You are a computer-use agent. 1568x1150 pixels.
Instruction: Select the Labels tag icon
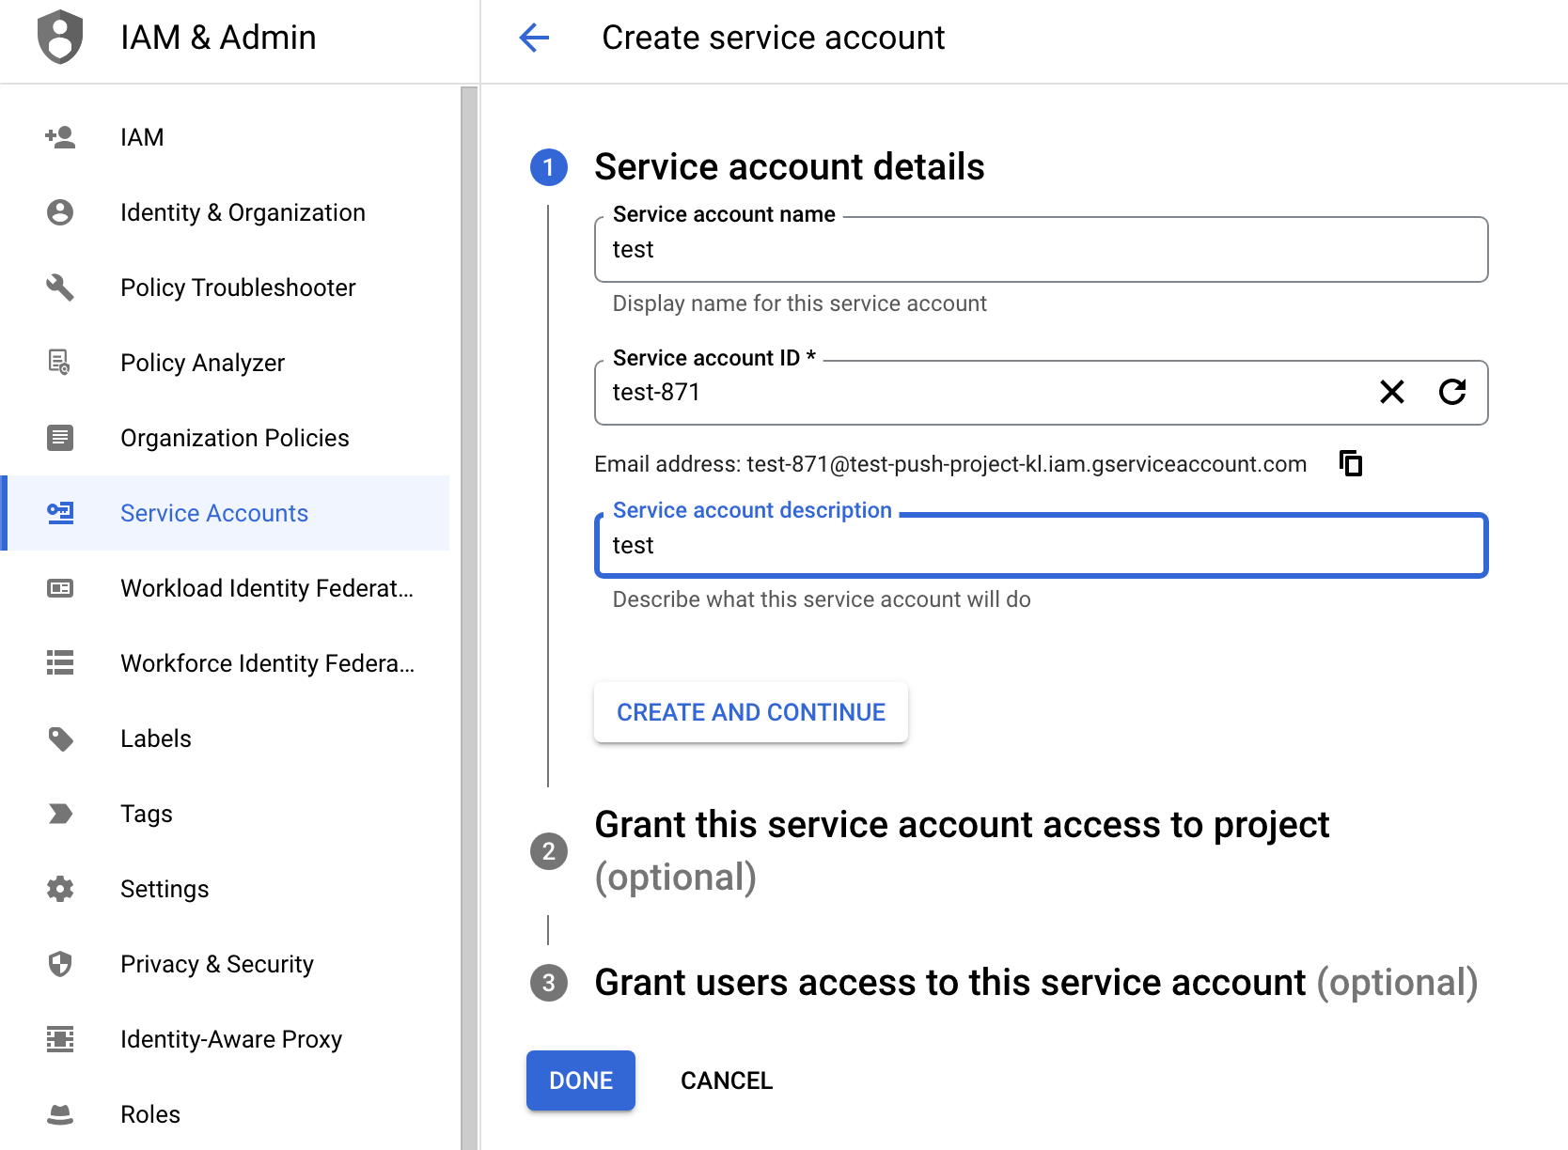point(59,738)
